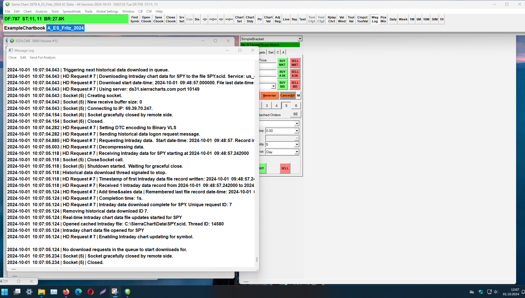Screen dimensions: 525x298
Task: Open a chartbook with Open Cbook
Action: pos(146,19)
